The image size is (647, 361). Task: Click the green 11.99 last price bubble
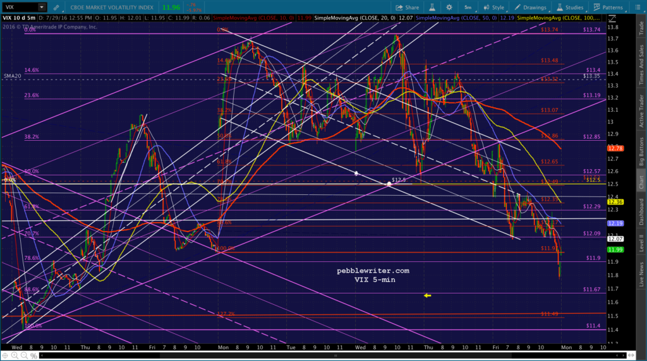(615, 250)
